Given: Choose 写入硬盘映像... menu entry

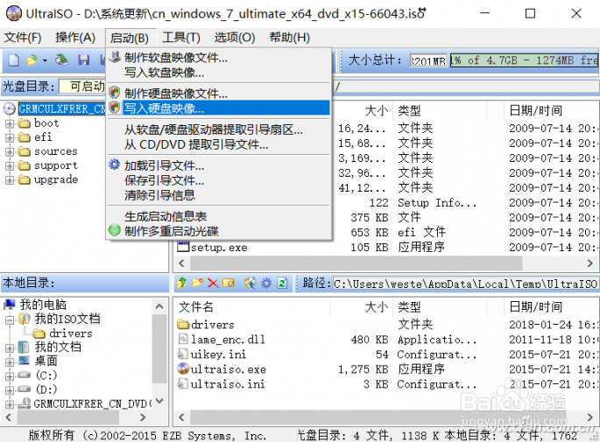Looking at the screenshot, I should pos(218,109).
